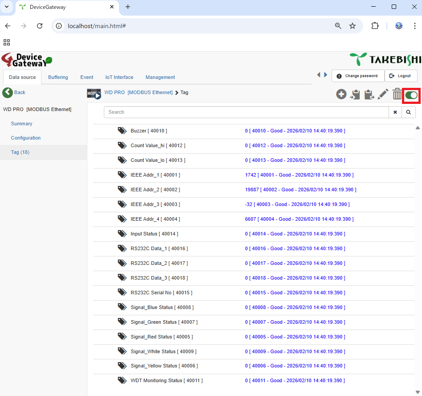Screen dimensions: 422x396
Task: Delete tags via the trash icon
Action: (397, 94)
